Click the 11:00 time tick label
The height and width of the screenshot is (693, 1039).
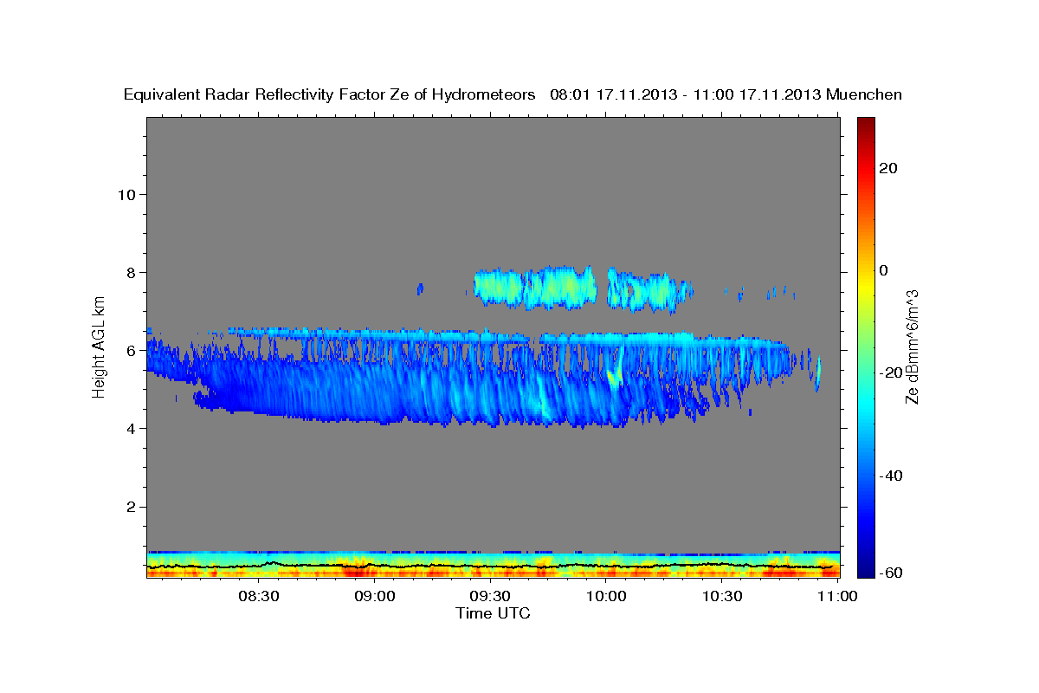(x=837, y=596)
